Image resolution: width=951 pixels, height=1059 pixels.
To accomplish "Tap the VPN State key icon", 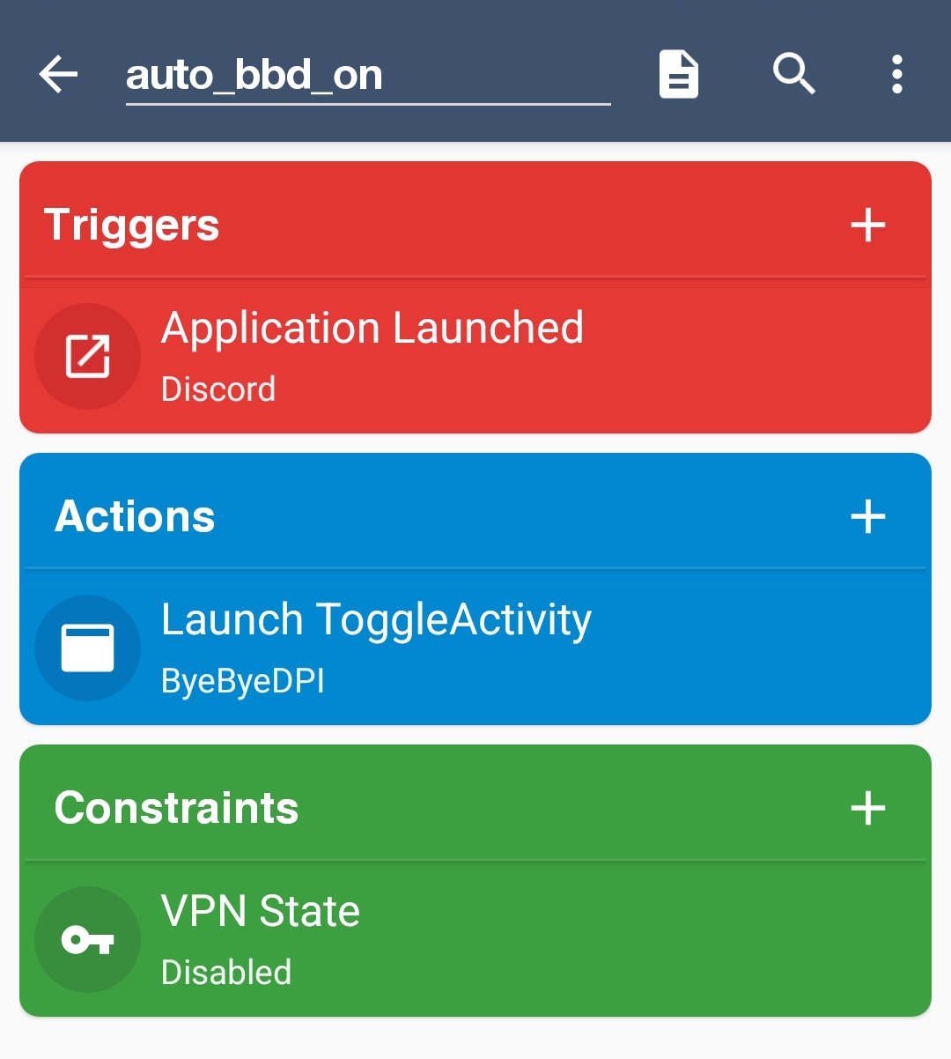I will (87, 939).
